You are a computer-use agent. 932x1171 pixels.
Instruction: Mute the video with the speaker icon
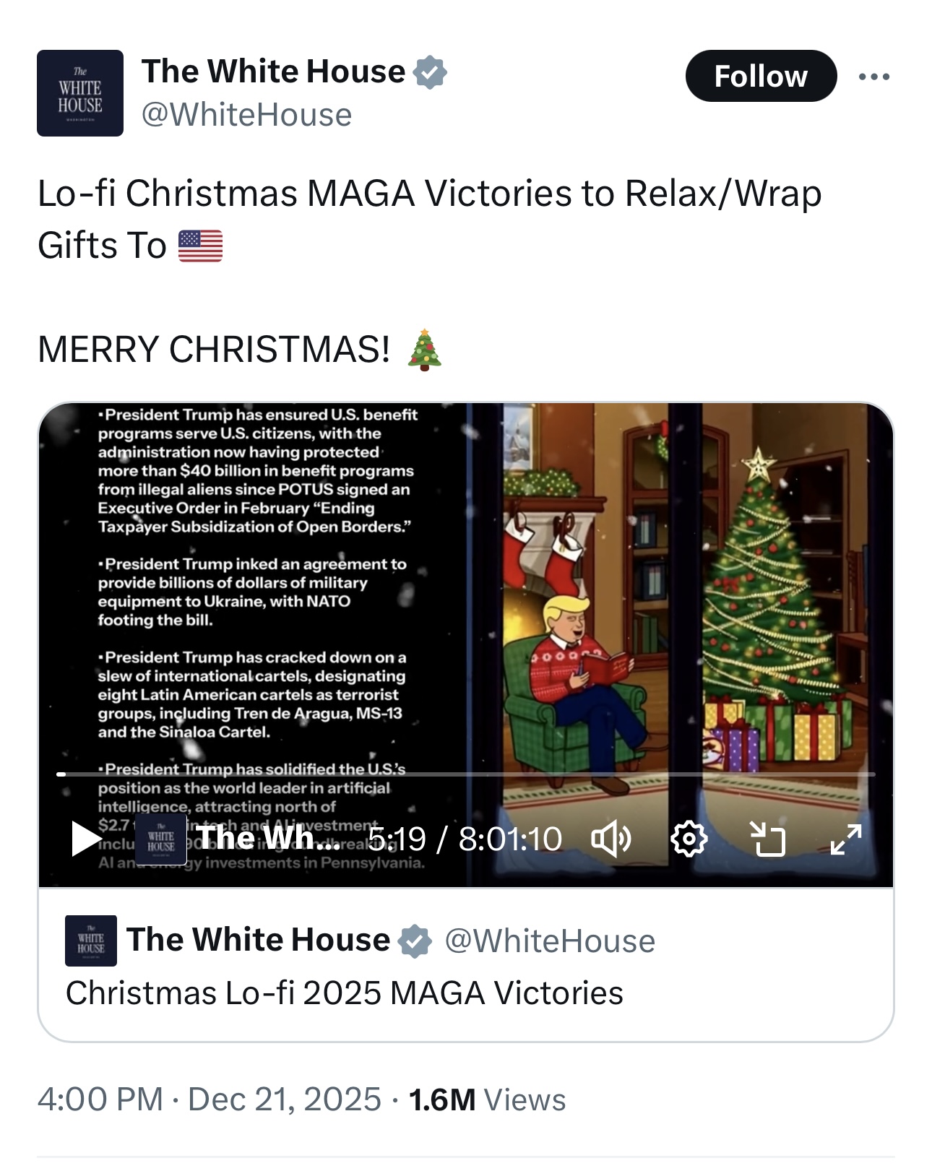click(611, 839)
